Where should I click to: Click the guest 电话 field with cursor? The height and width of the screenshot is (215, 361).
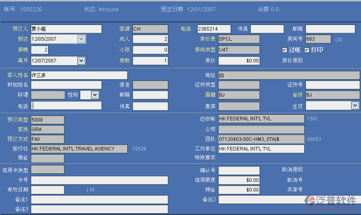[x=67, y=106]
